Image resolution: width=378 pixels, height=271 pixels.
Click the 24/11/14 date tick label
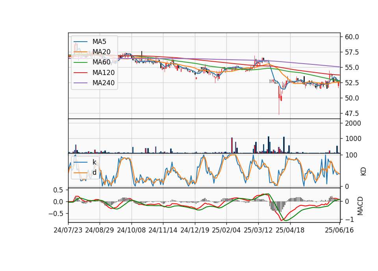[x=163, y=230]
